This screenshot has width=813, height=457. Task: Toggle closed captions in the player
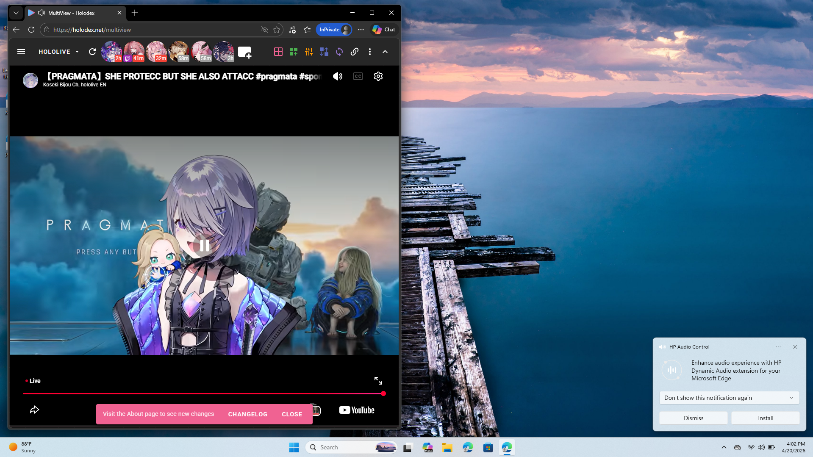pyautogui.click(x=358, y=76)
